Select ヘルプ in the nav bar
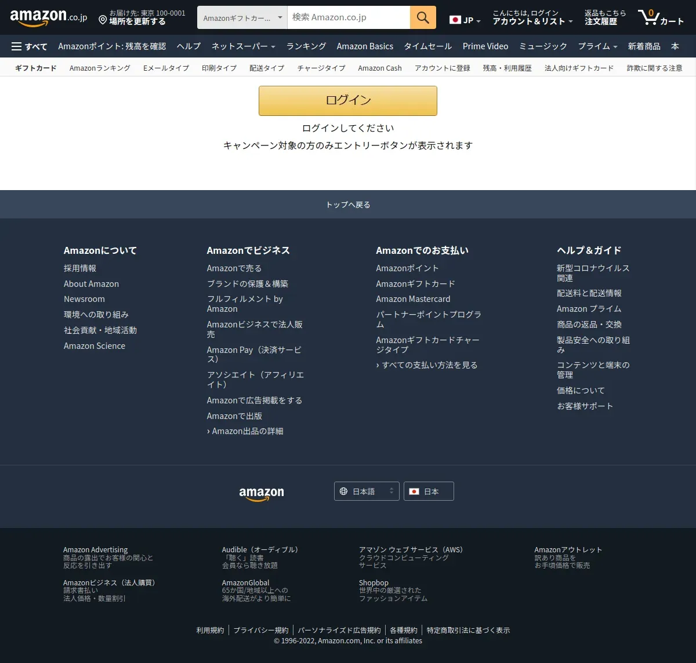This screenshot has height=663, width=696. click(x=188, y=46)
